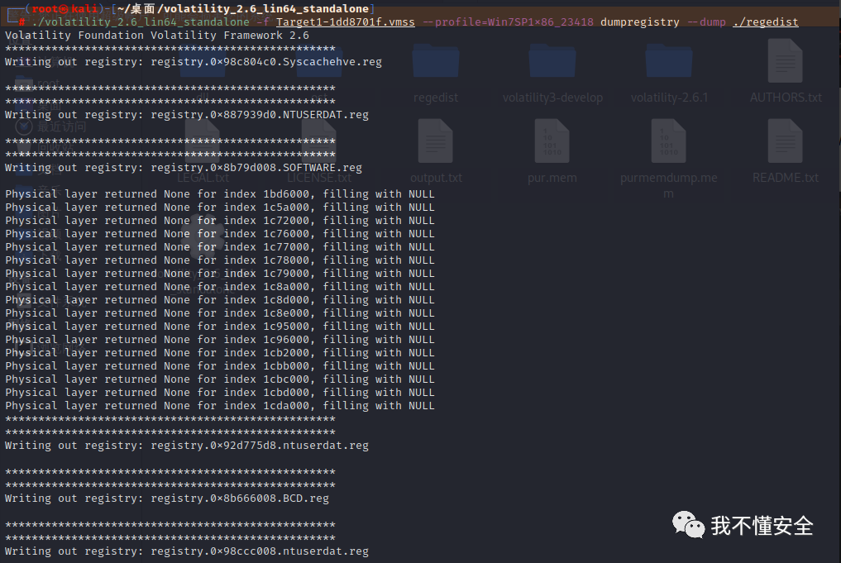
Task: Click the Physical layer line for index 1cbc000
Action: (220, 379)
